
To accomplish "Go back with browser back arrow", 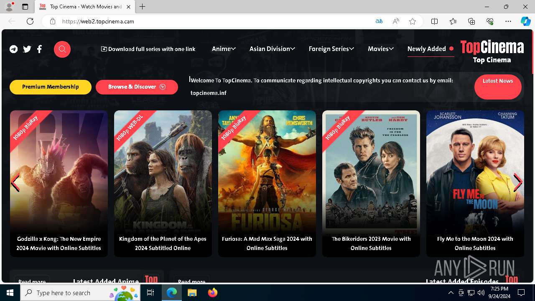I will click(12, 21).
